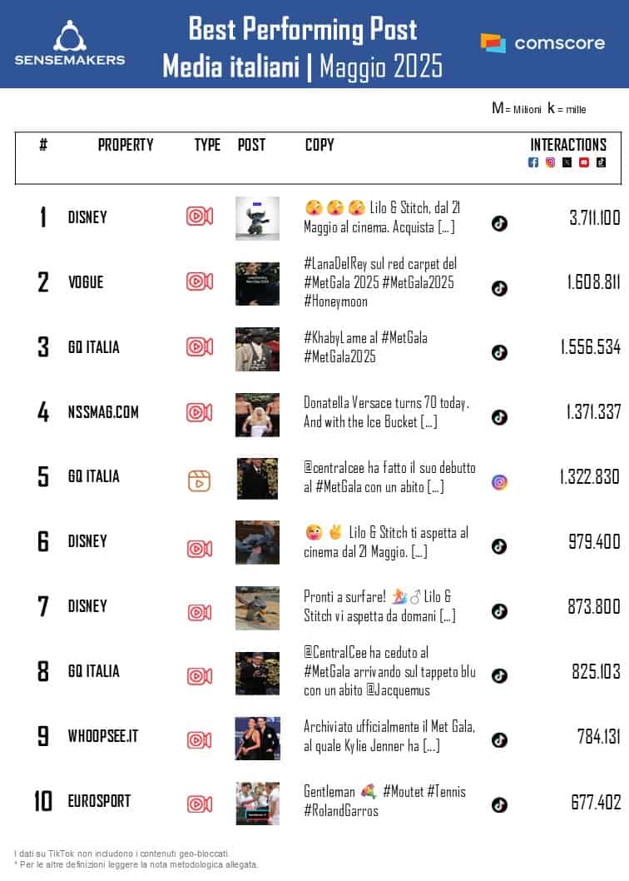Open the Khaby Lame post thumbnail

[x=257, y=348]
